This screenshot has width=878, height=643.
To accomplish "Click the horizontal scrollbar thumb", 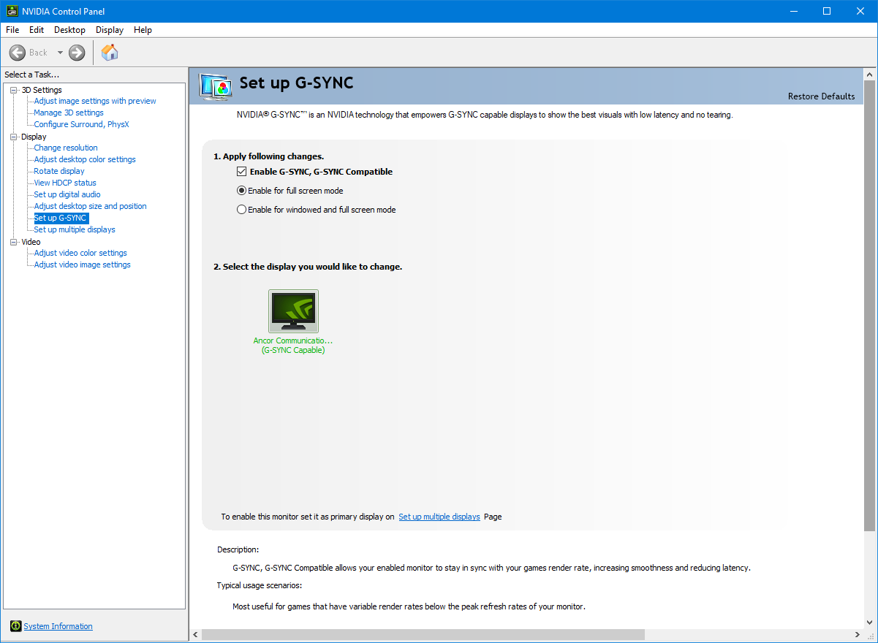I will [423, 634].
